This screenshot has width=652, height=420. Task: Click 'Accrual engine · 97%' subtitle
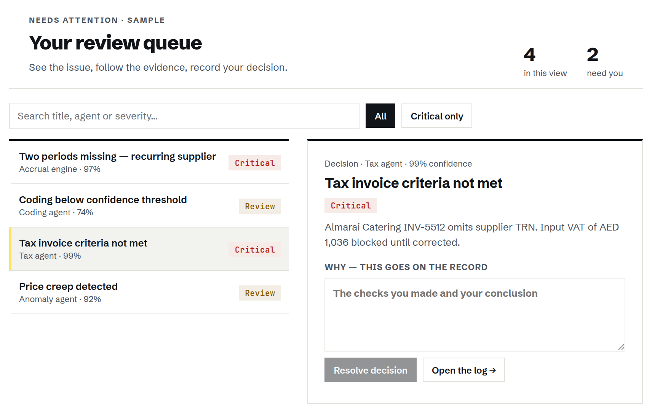pyautogui.click(x=60, y=169)
